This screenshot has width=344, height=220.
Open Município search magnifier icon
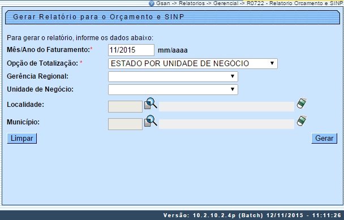150,120
